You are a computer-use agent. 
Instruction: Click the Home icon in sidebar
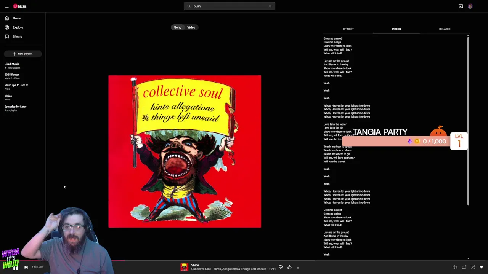pyautogui.click(x=7, y=18)
